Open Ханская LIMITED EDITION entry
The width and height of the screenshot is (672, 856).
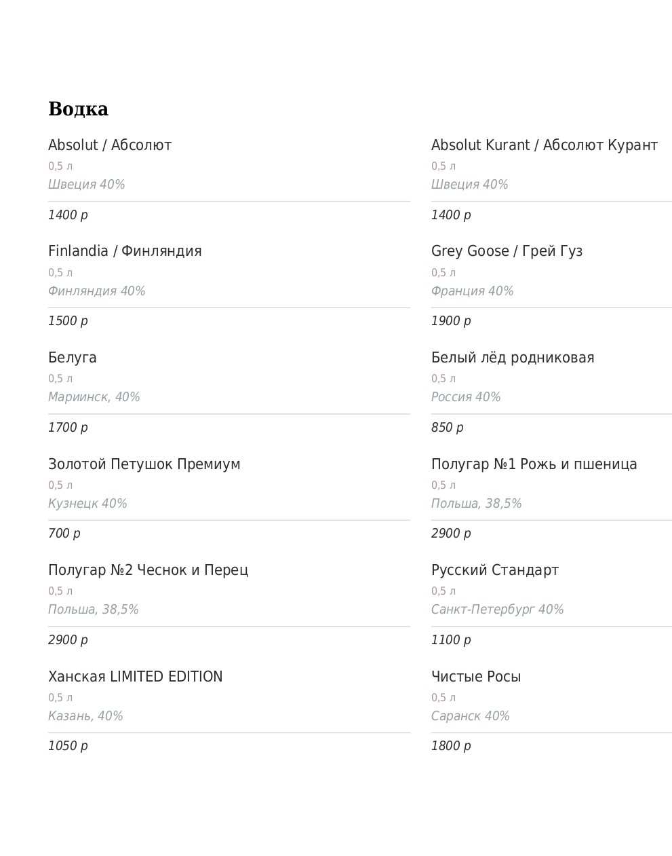[x=135, y=677]
